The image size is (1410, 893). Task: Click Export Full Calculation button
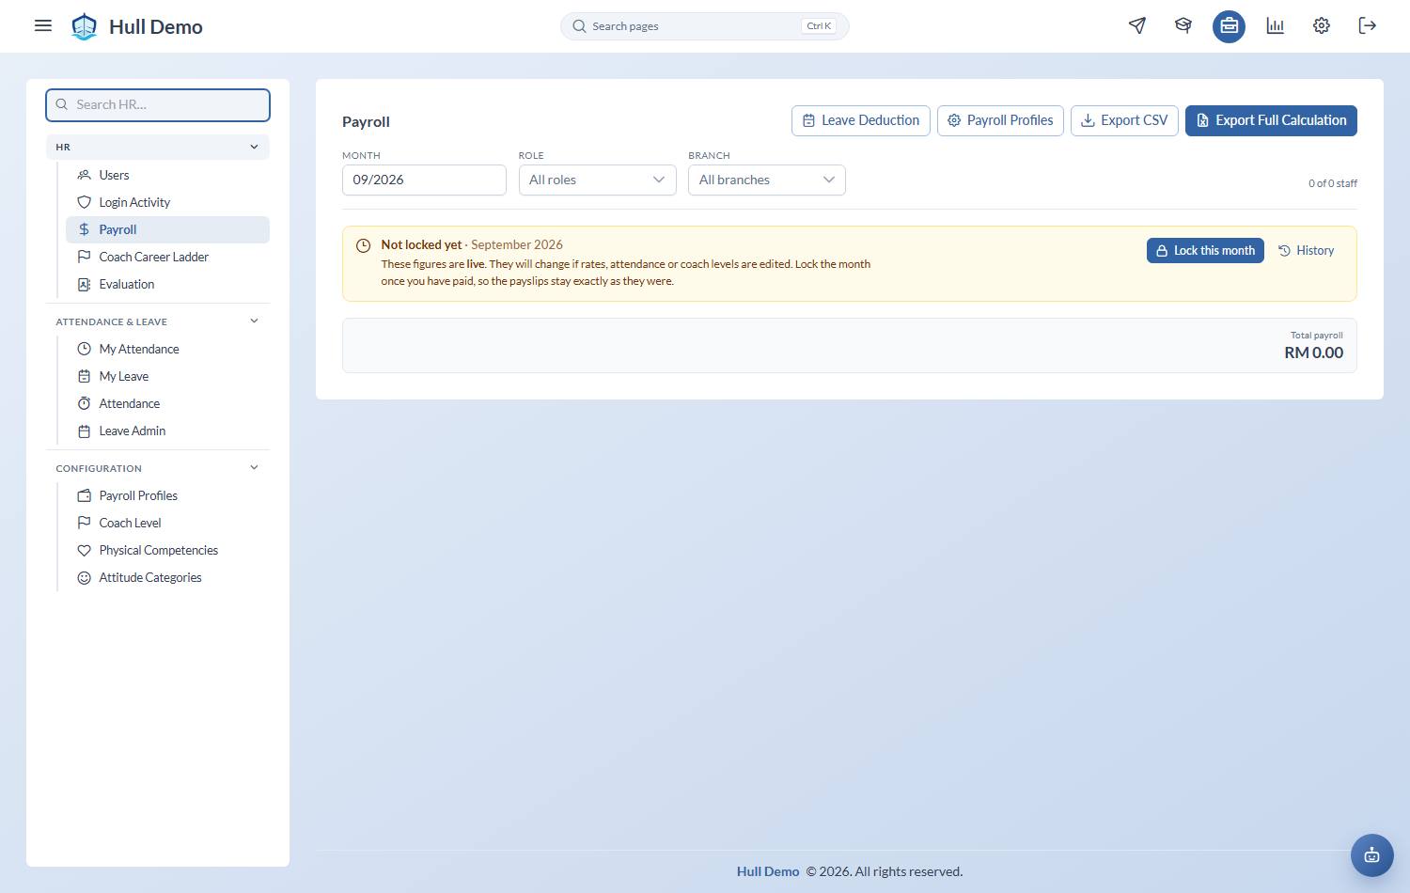point(1271,120)
